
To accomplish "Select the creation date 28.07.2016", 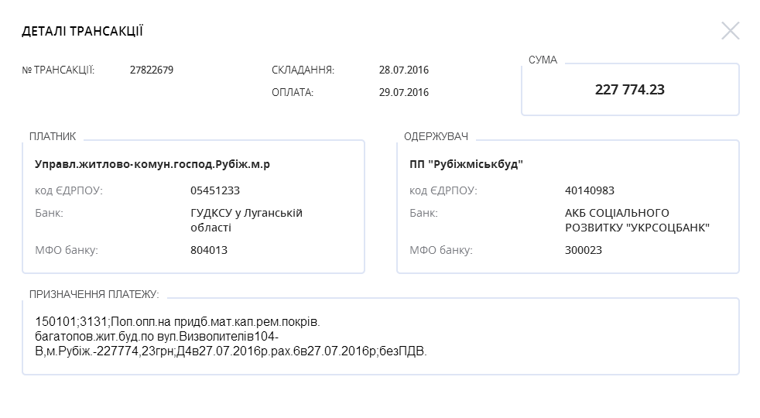I will tap(404, 70).
